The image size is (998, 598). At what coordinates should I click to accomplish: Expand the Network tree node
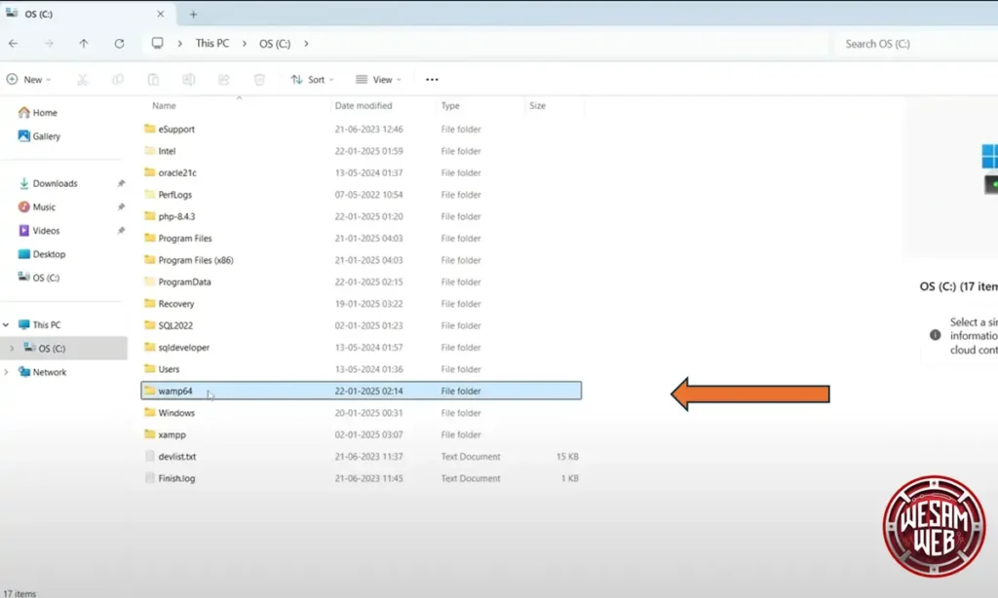point(6,371)
